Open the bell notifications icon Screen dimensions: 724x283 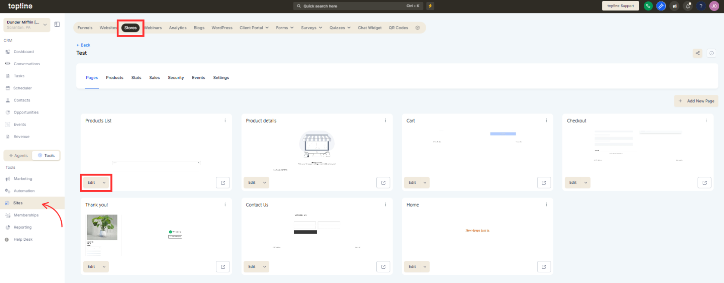click(688, 6)
